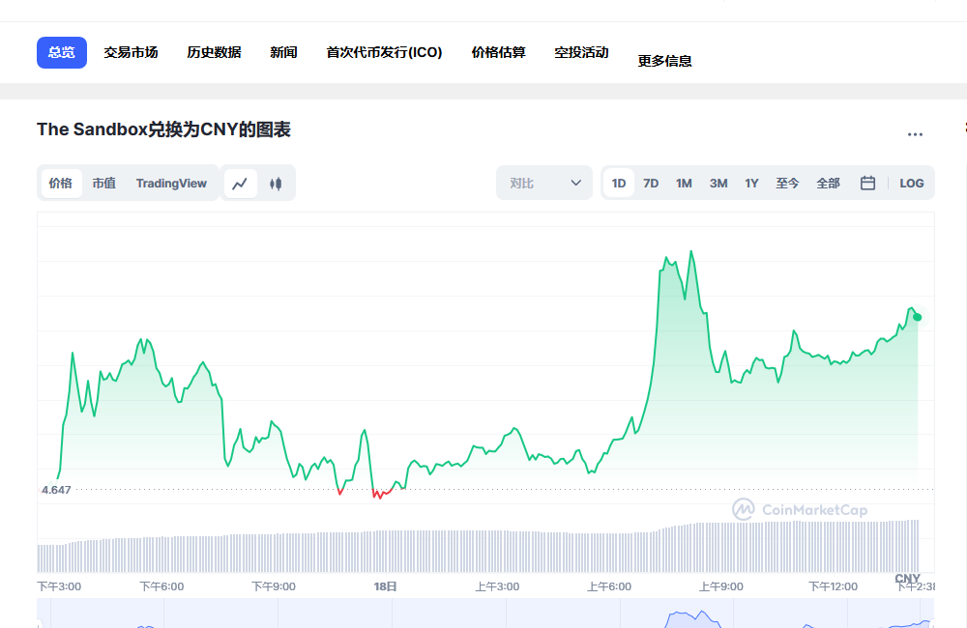Image resolution: width=967 pixels, height=628 pixels.
Task: Open the 交易市场 tab
Action: 131,52
